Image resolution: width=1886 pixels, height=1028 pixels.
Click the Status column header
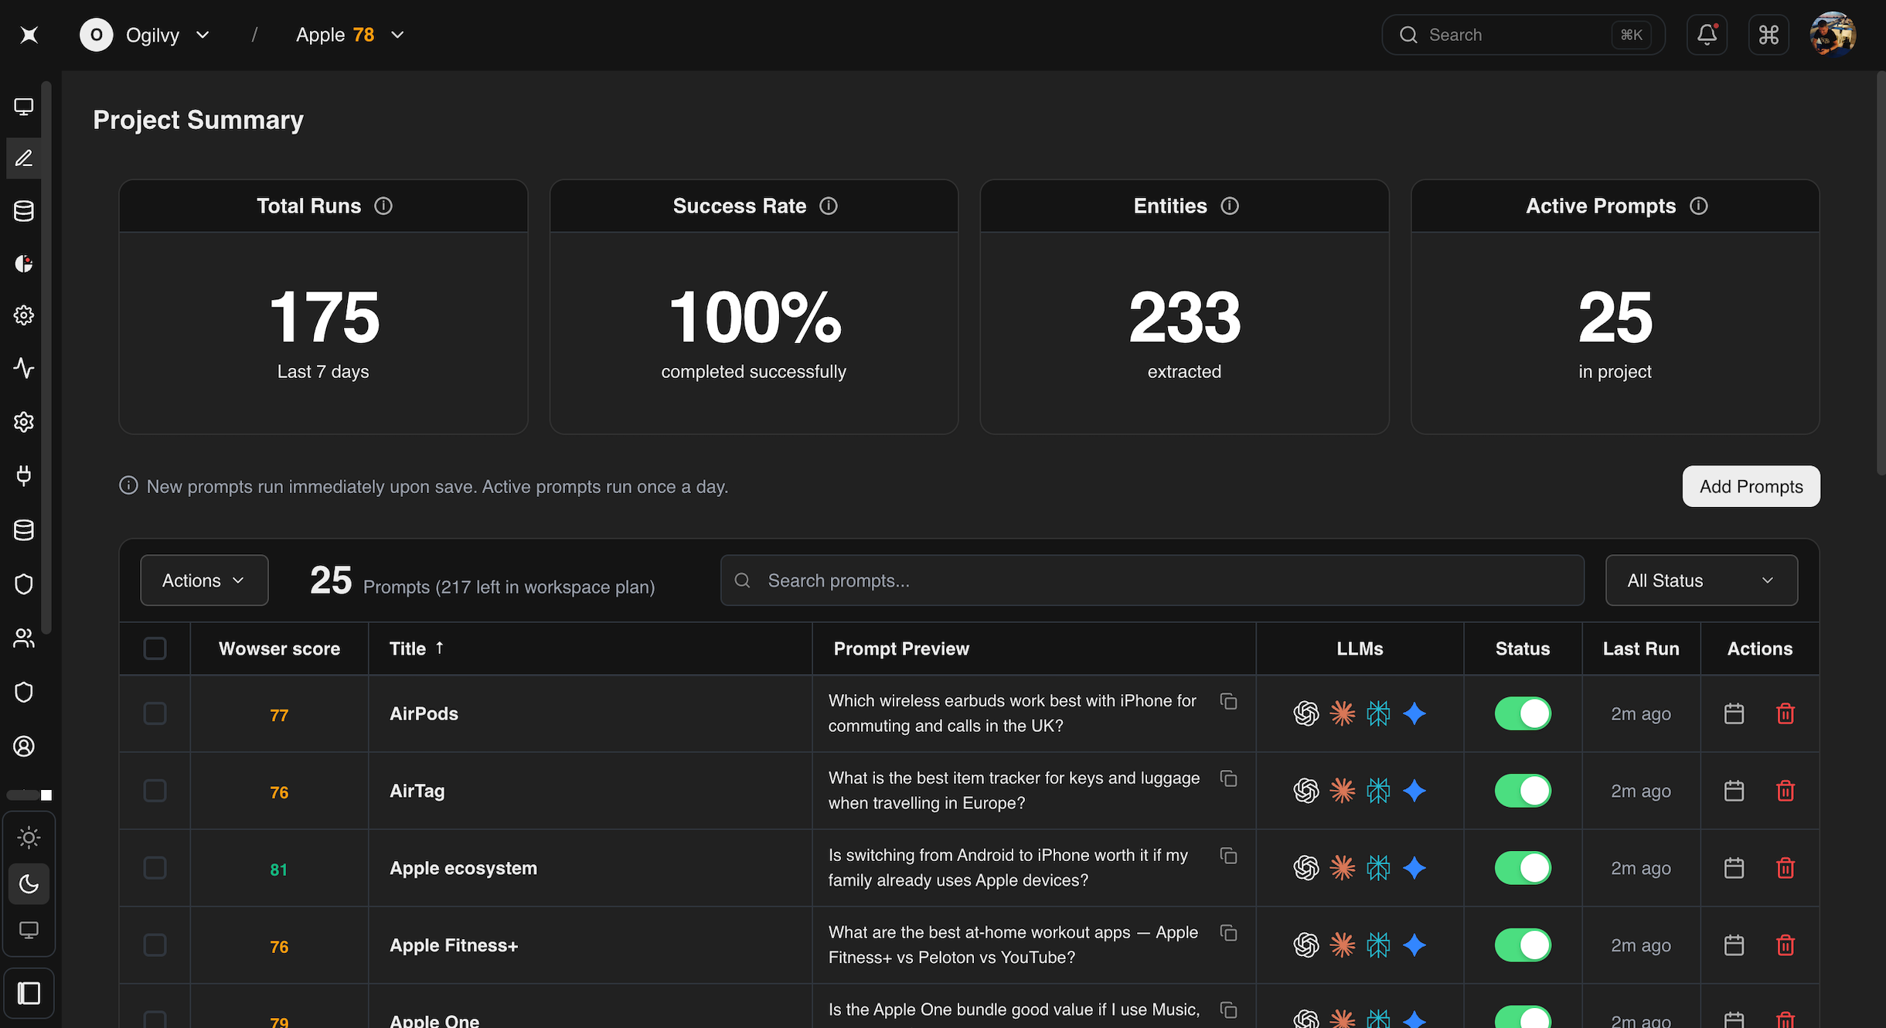pos(1523,648)
